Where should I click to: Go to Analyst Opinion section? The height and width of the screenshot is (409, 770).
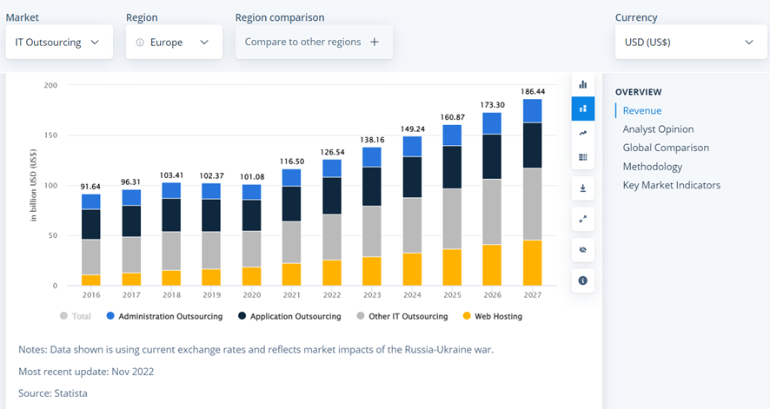[658, 129]
